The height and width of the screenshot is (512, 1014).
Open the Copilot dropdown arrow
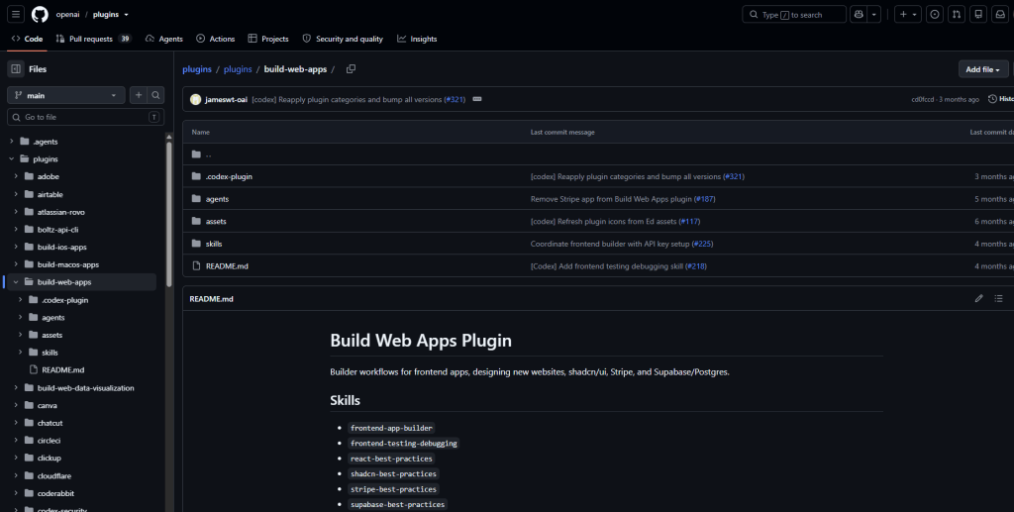tap(873, 14)
